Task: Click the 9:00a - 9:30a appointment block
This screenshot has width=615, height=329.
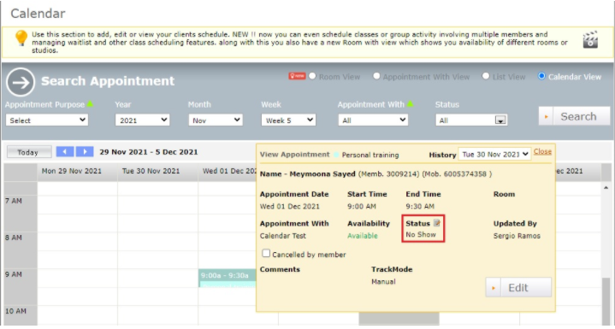Action: click(x=227, y=278)
